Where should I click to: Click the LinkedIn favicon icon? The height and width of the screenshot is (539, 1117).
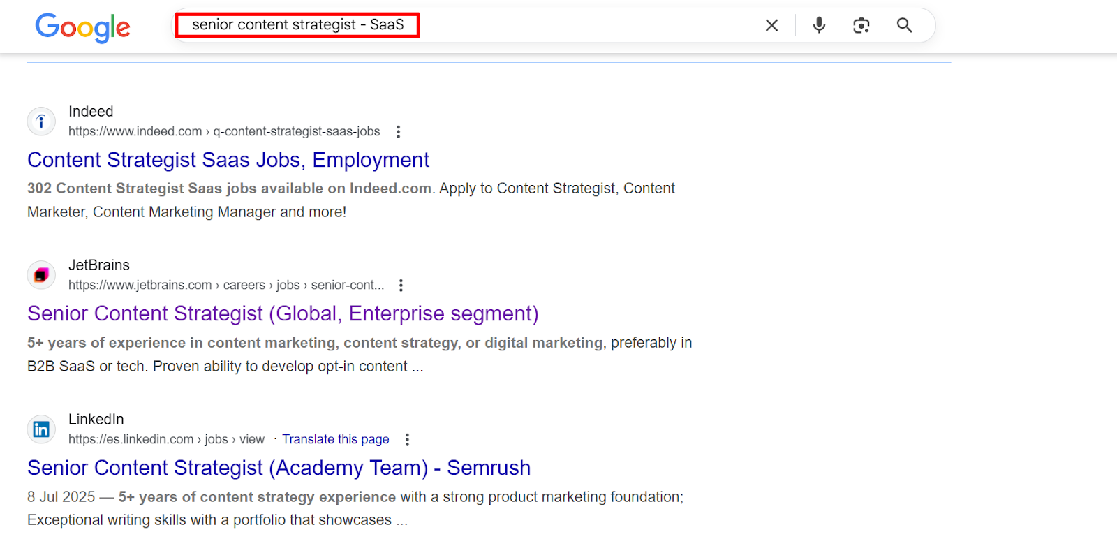click(41, 429)
